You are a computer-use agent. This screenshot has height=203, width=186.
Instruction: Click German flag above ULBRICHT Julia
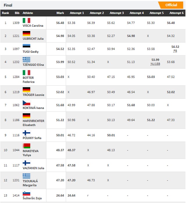[x=26, y=34]
